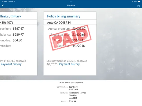142x106 pixels.
Task: Tap the account number xxxx0101
Action: pos(73,98)
